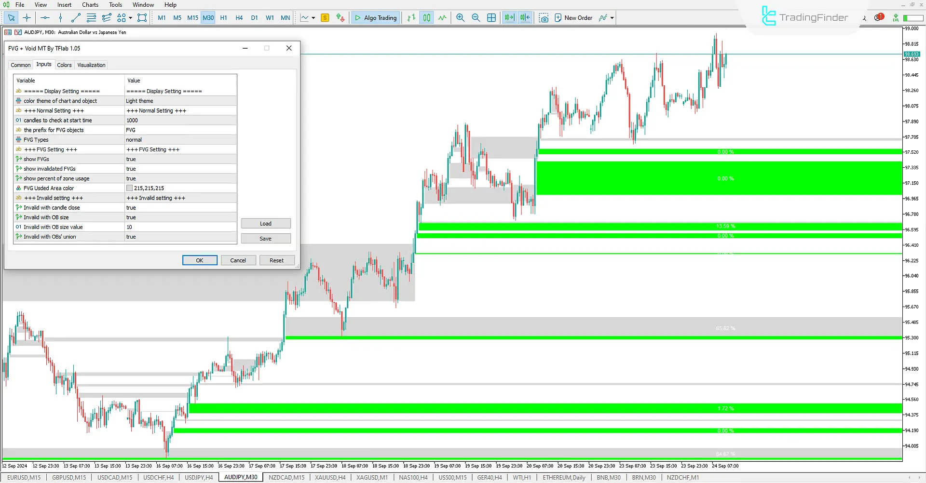This screenshot has height=483, width=926.
Task: Toggle Algo Trading on or off
Action: [x=376, y=18]
